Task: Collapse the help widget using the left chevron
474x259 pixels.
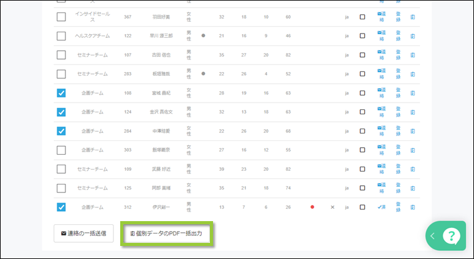Action: tap(432, 235)
